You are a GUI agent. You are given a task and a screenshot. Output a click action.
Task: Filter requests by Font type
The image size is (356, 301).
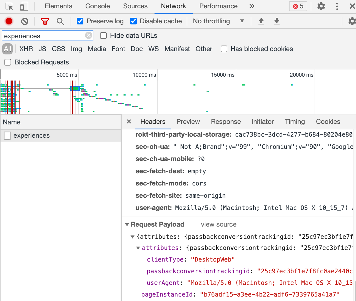click(x=118, y=49)
